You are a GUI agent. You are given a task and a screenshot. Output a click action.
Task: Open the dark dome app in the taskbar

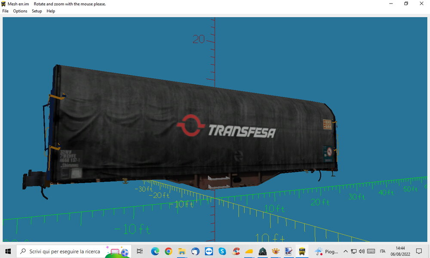262,251
